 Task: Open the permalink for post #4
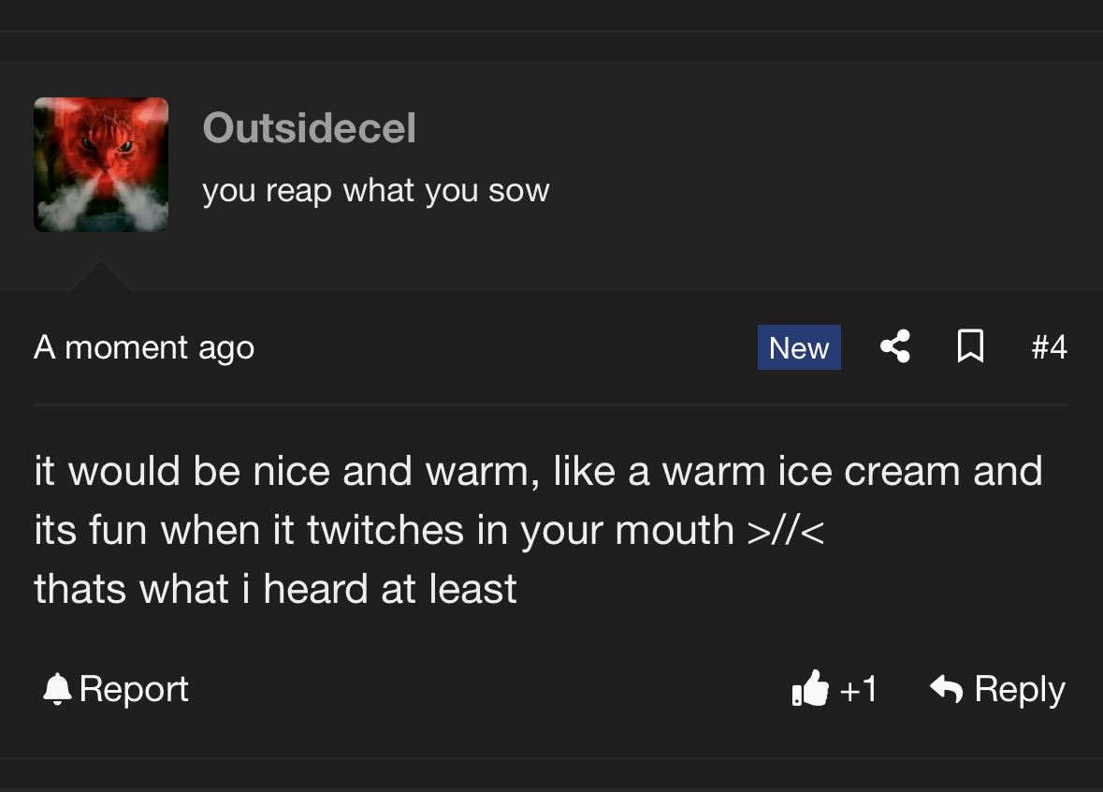(x=1049, y=347)
